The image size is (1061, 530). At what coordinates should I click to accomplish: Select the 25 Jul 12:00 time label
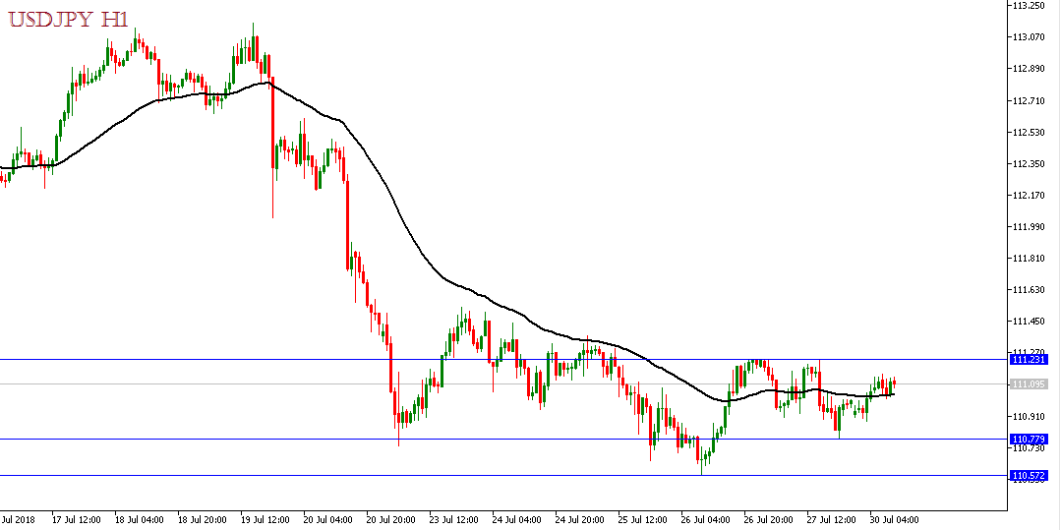click(x=644, y=518)
